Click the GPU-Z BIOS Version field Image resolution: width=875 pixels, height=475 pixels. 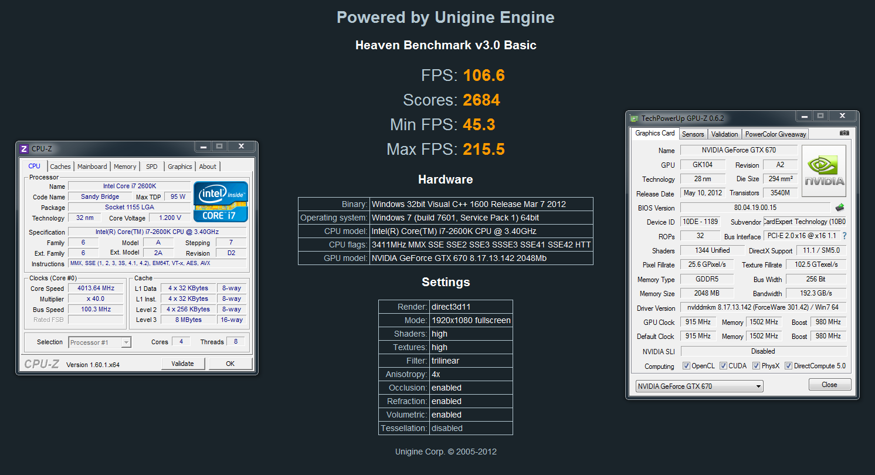click(x=755, y=208)
